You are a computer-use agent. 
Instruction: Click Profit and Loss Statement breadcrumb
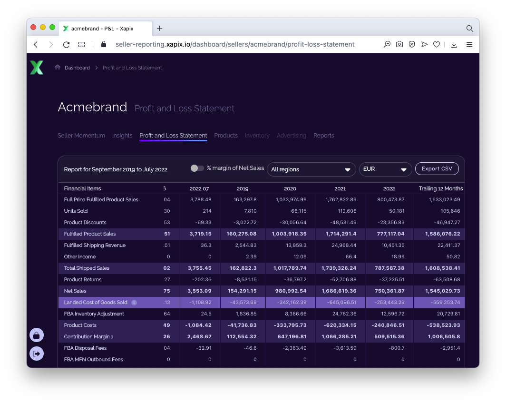pyautogui.click(x=132, y=68)
